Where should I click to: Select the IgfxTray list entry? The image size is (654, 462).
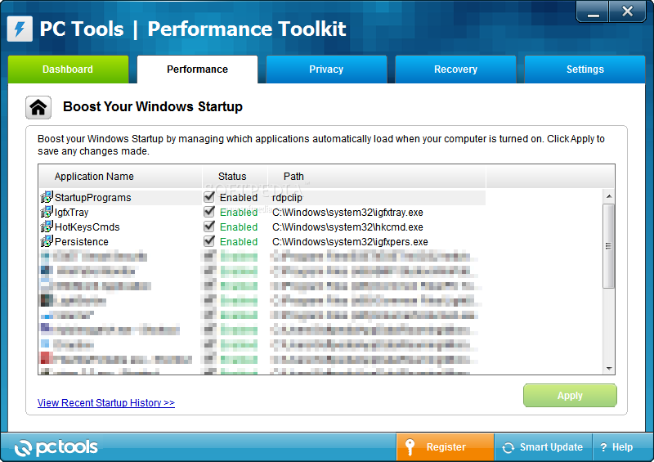click(x=262, y=212)
